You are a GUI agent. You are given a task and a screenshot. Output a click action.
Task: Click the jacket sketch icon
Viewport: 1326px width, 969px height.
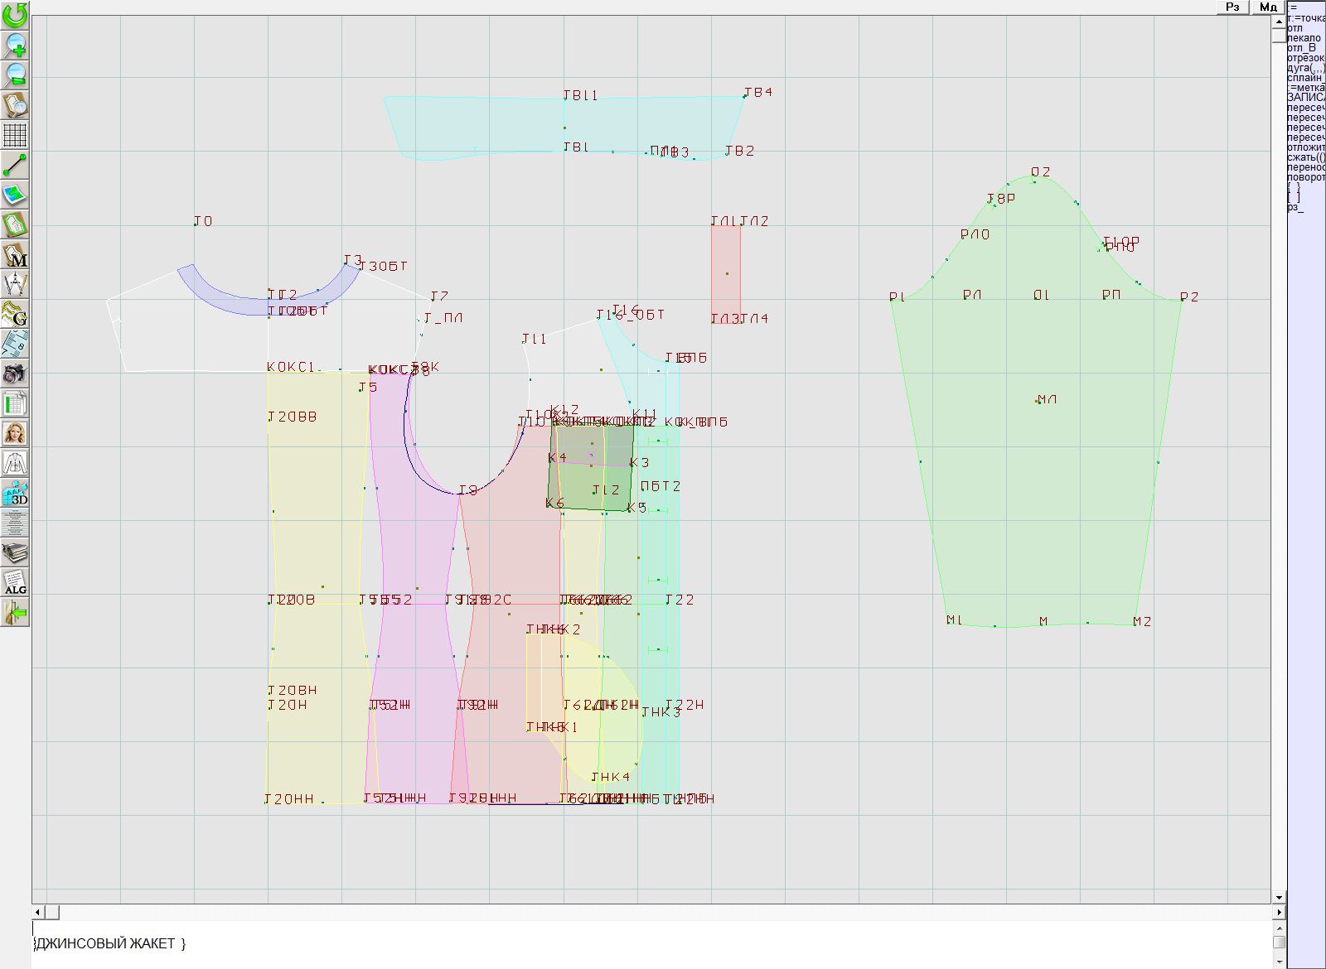15,463
